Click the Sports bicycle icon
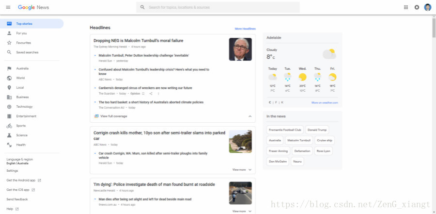The image size is (436, 214). pyautogui.click(x=9, y=126)
